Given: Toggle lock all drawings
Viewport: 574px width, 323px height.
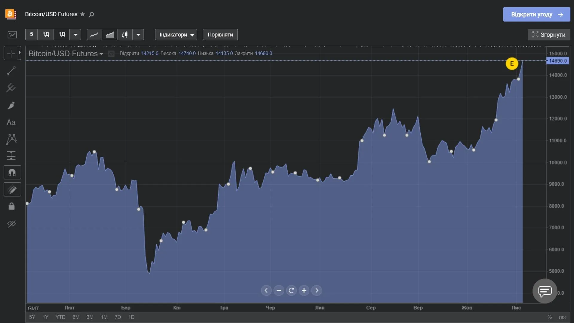Looking at the screenshot, I should (11, 206).
